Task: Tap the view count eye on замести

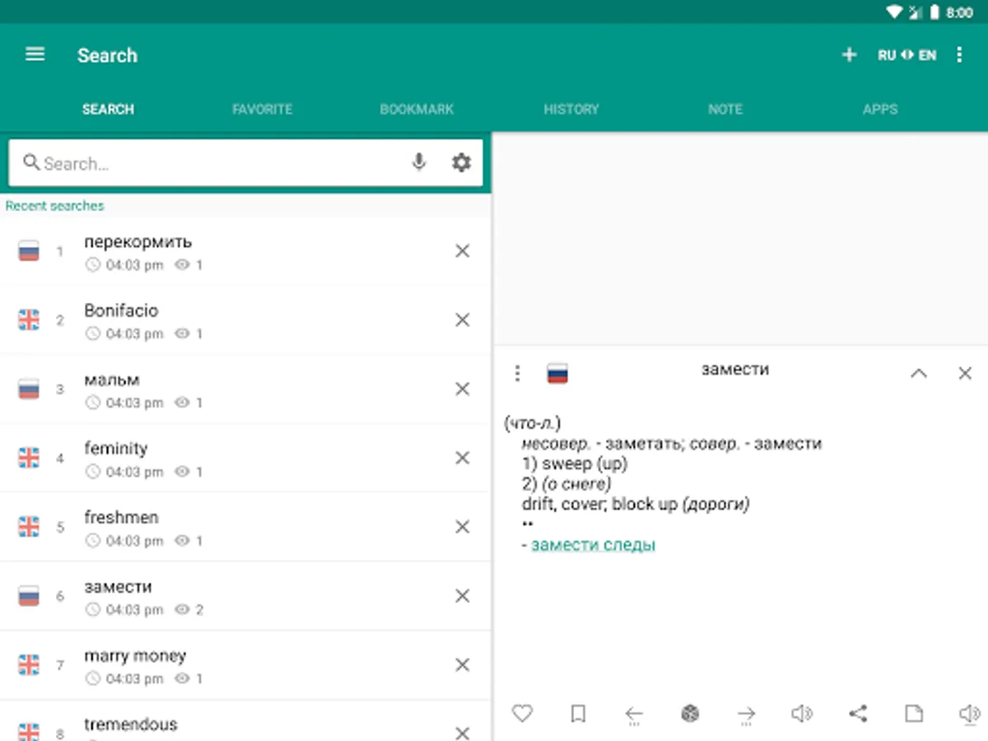Action: point(183,610)
